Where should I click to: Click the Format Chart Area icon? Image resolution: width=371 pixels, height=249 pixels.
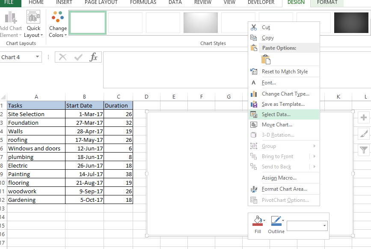coord(254,189)
